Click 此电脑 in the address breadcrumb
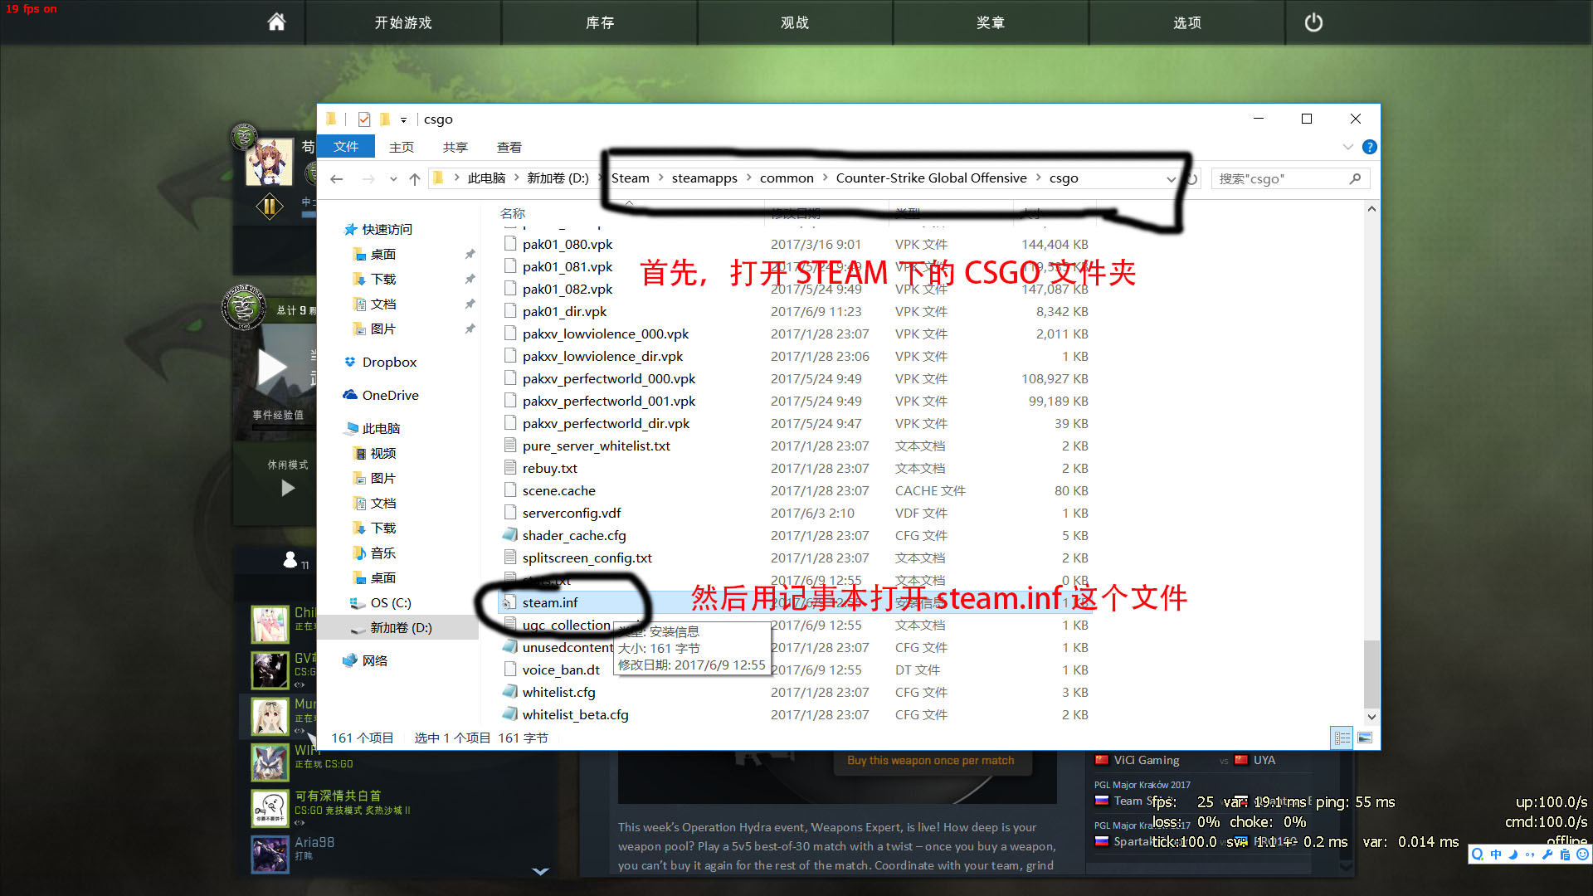 tap(487, 178)
